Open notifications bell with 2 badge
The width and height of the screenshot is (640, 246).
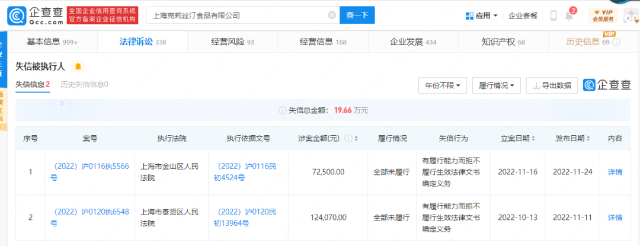[x=569, y=15]
